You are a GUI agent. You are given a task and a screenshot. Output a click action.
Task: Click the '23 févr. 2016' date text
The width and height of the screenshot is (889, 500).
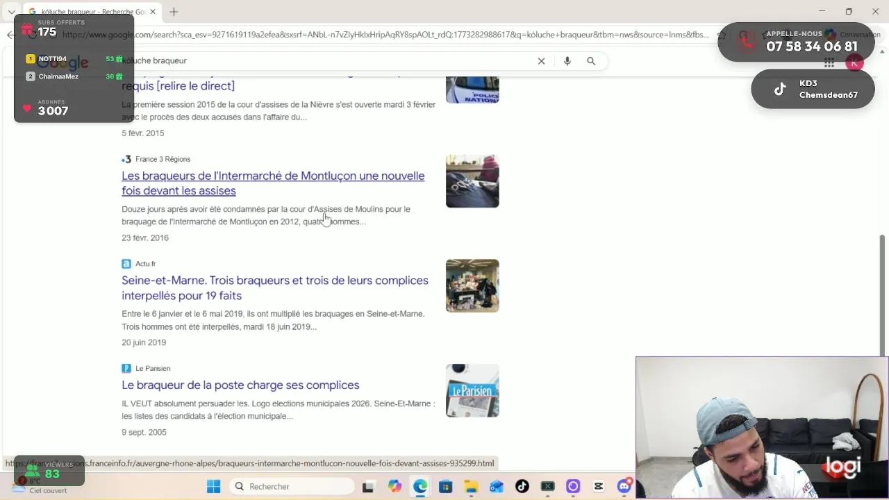pos(145,237)
